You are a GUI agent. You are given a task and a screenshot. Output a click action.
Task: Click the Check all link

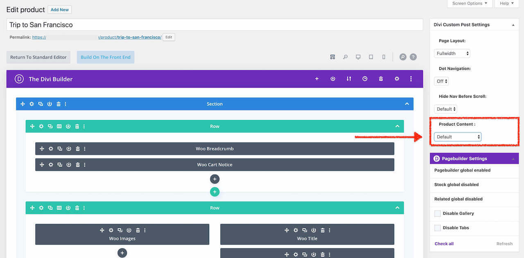[444, 244]
